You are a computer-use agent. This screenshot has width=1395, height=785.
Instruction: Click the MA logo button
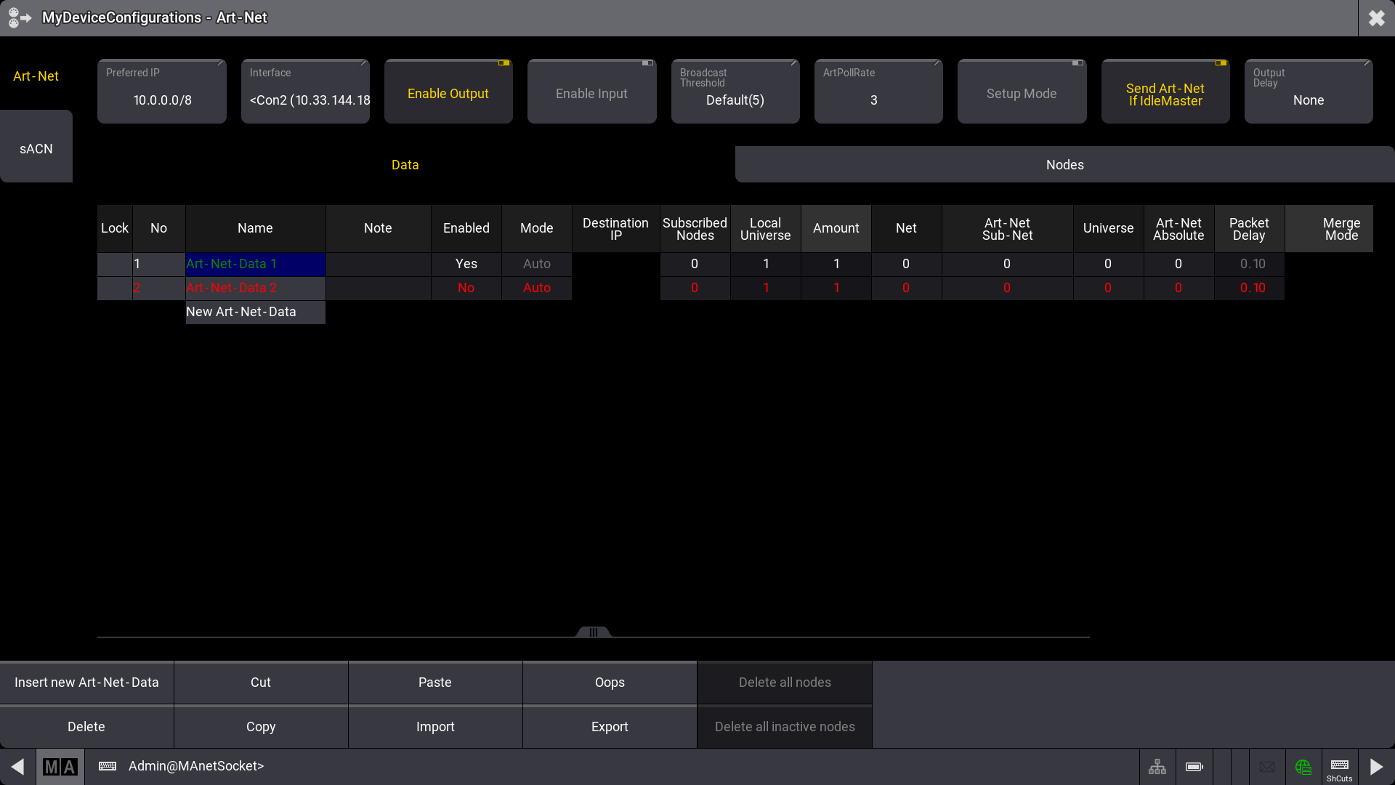click(60, 767)
